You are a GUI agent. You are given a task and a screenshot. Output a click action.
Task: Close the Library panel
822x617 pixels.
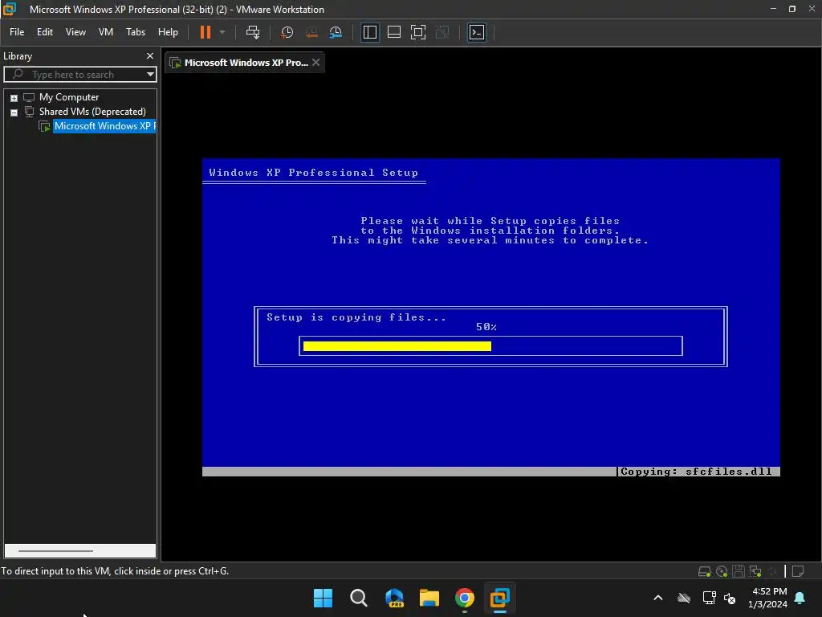(150, 55)
